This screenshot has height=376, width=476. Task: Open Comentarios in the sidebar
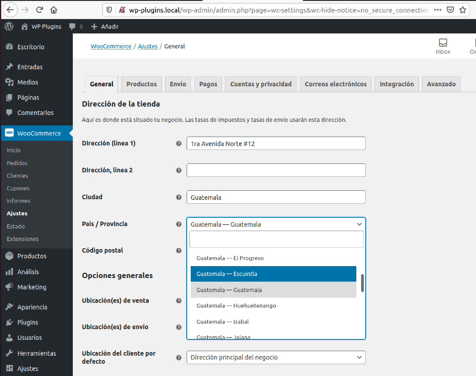click(37, 113)
